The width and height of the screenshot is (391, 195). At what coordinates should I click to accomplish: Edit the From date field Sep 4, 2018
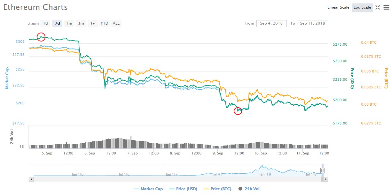click(271, 23)
